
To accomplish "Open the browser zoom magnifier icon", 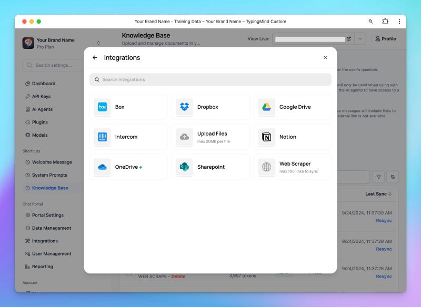I will click(370, 22).
